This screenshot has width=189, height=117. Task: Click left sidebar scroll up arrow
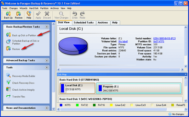[53, 24]
